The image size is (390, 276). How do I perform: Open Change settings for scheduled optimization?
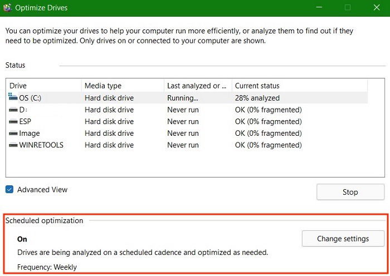pos(343,239)
